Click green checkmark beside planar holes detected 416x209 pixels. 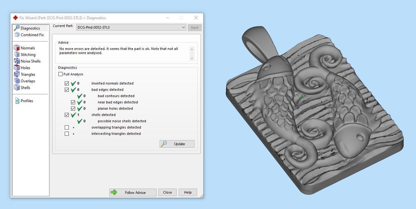pos(80,108)
